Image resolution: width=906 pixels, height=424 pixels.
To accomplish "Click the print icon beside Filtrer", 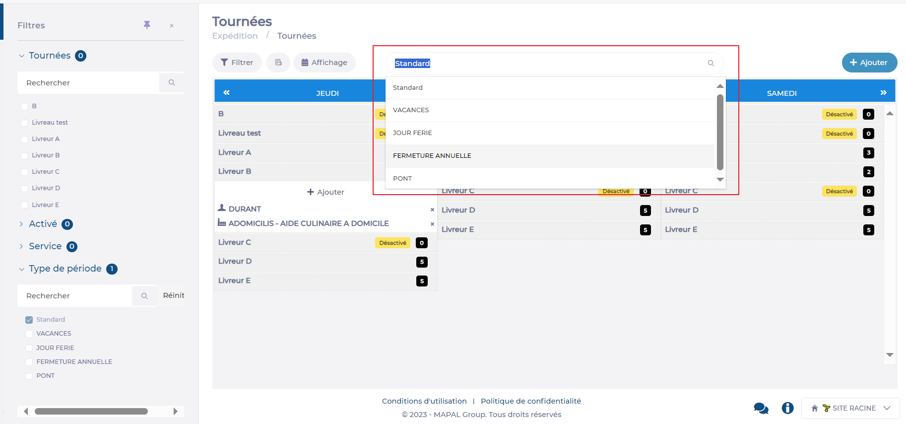I will [x=278, y=63].
